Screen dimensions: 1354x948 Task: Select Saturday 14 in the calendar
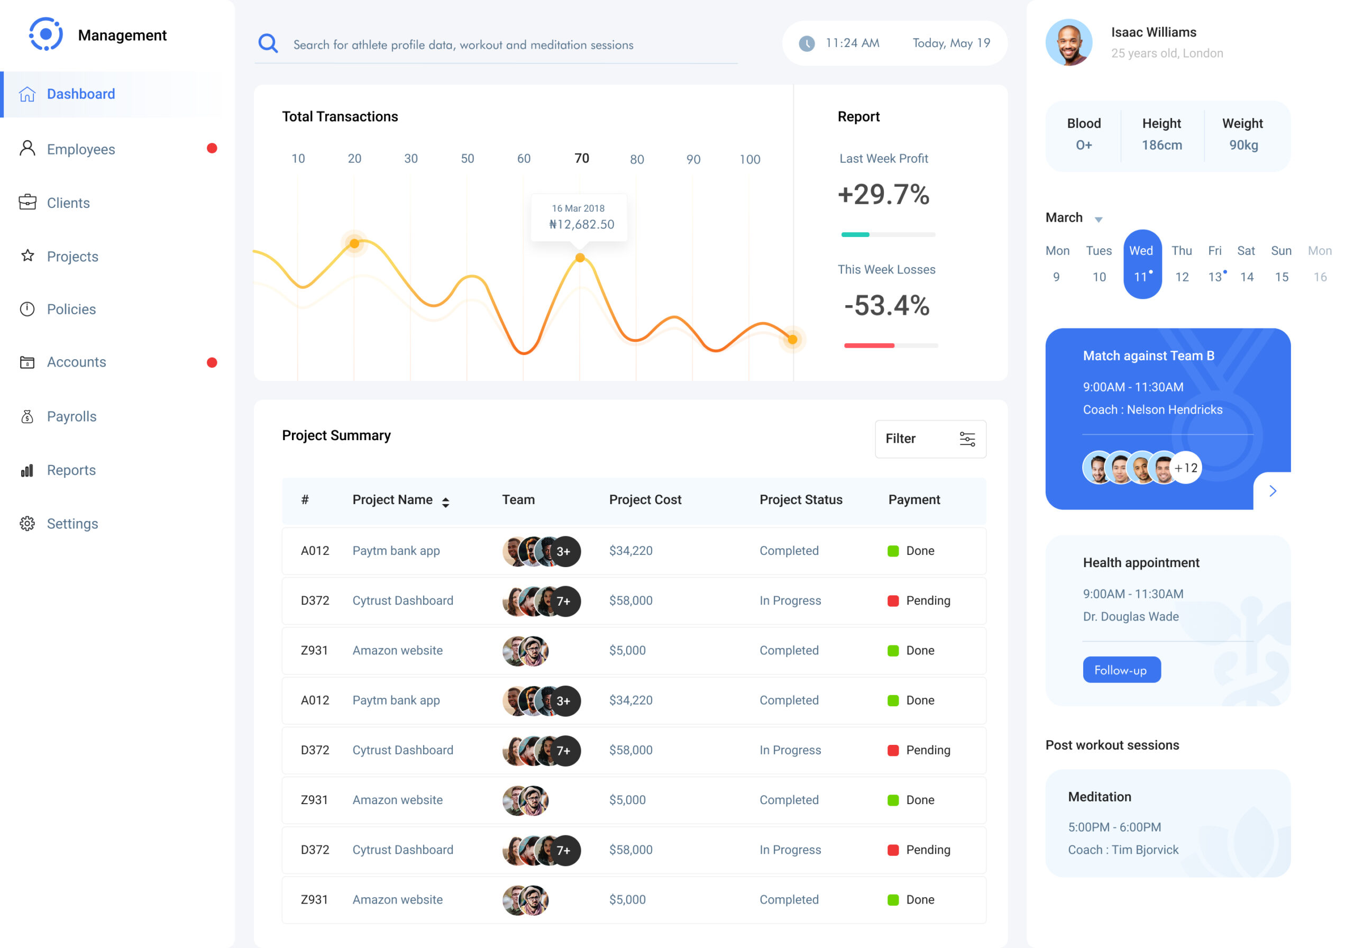click(1246, 277)
